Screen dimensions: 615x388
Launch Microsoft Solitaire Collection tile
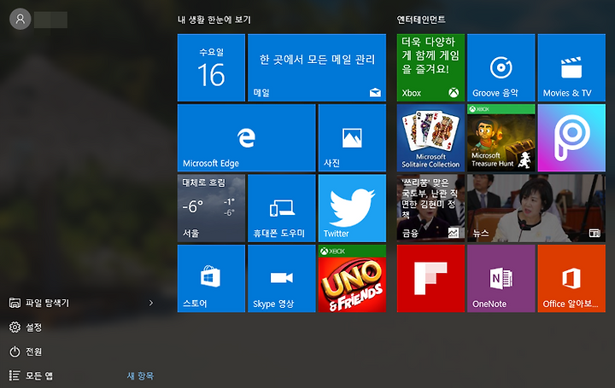click(430, 138)
